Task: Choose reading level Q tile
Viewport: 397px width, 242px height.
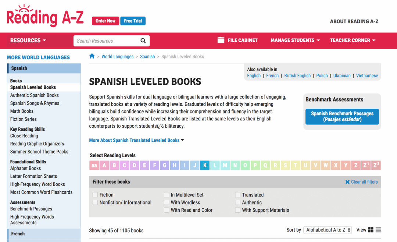Action: [x=265, y=165]
